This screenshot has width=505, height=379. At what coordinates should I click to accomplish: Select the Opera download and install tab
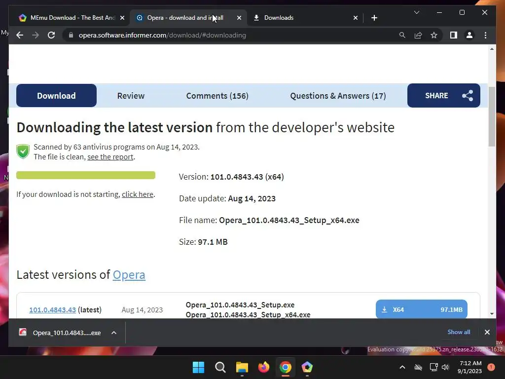[188, 18]
